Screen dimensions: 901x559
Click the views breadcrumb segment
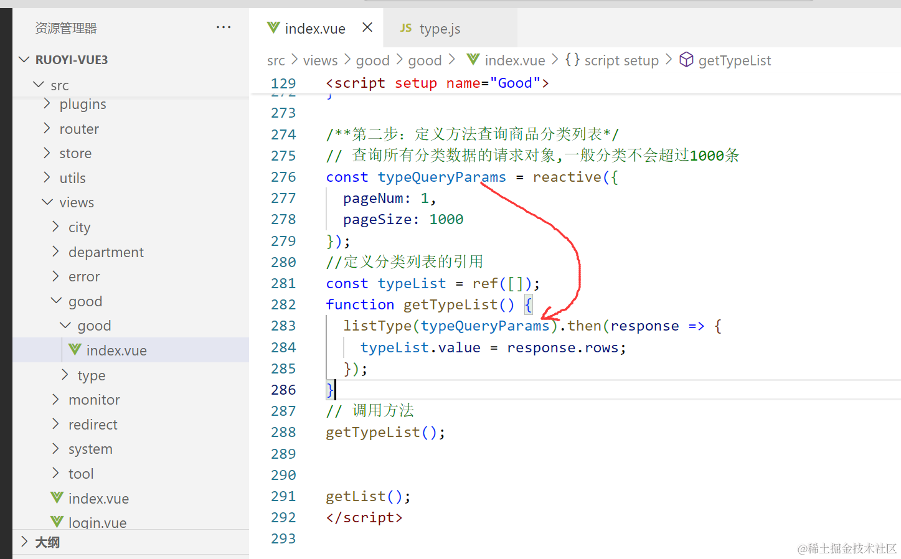tap(320, 60)
